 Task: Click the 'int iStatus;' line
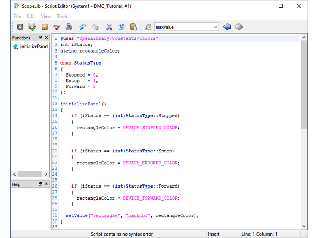(76, 45)
